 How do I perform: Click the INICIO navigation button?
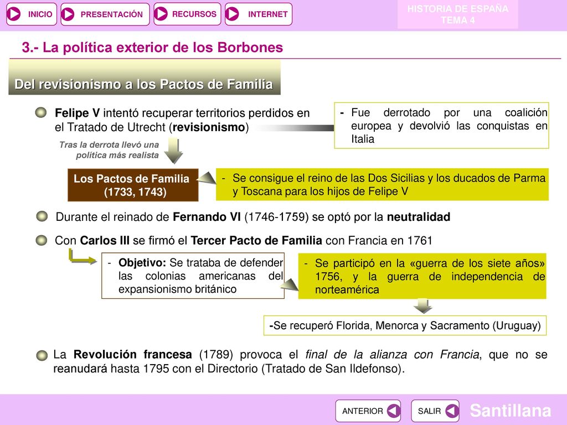(x=32, y=14)
